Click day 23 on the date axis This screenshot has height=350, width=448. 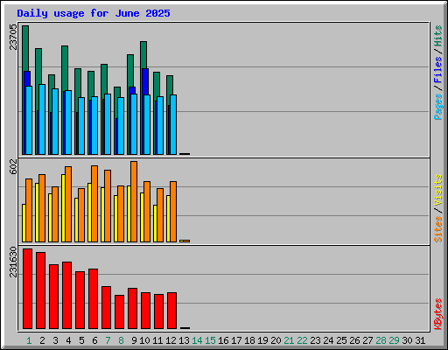pyautogui.click(x=315, y=340)
